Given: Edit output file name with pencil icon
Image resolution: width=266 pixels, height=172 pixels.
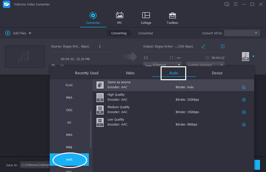Looking at the screenshot, I should pyautogui.click(x=203, y=46).
